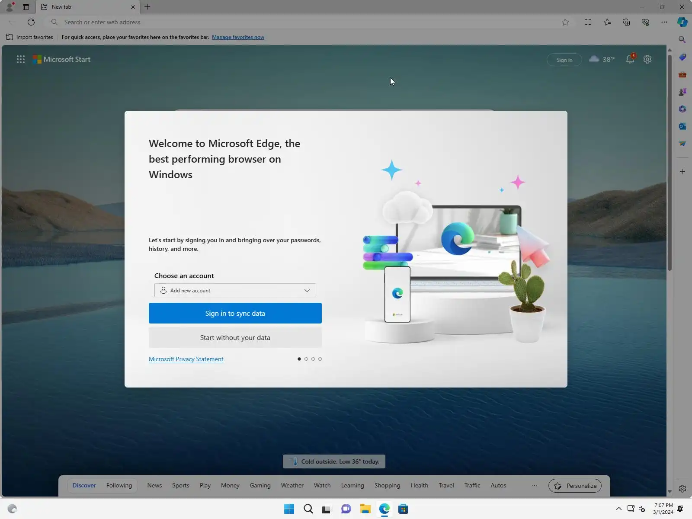
Task: Click the address bar search field
Action: coord(303,22)
